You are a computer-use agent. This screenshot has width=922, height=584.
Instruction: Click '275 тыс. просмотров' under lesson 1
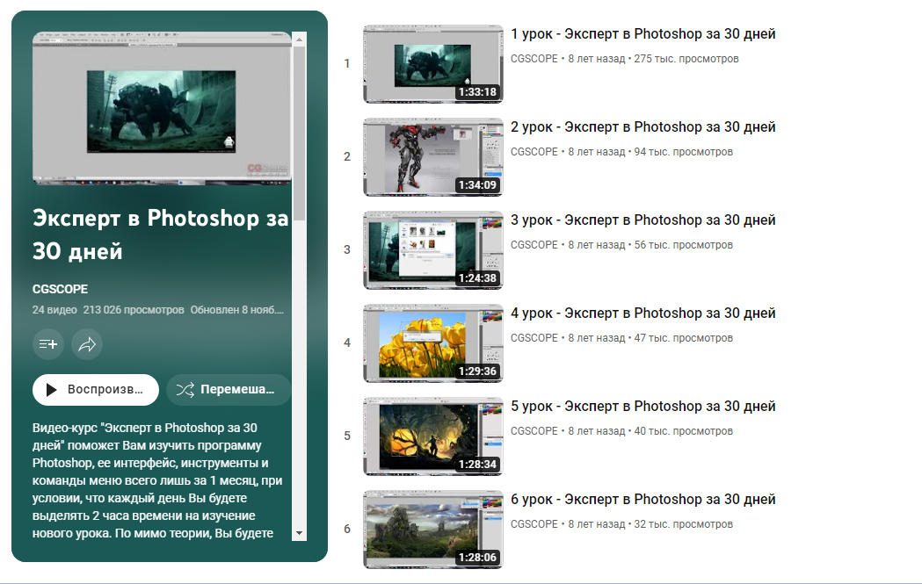coord(686,59)
